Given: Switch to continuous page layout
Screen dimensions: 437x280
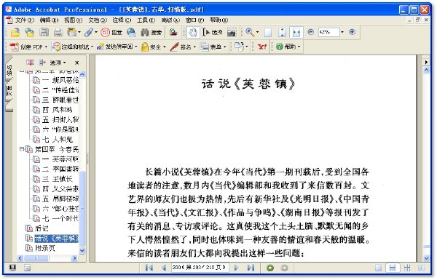Looking at the screenshot, I should click(393, 268).
